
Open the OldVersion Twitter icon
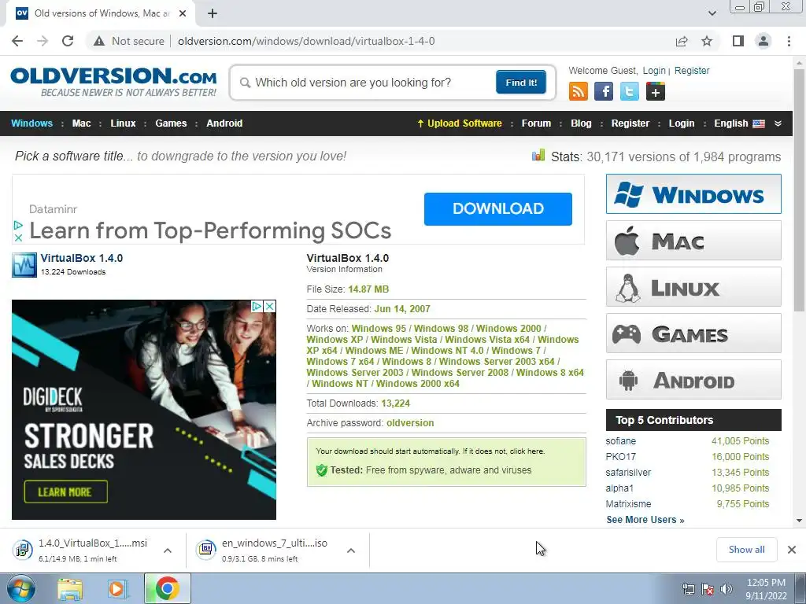click(x=629, y=91)
